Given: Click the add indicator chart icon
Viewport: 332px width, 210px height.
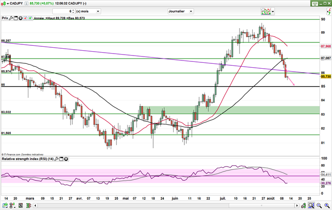Looking at the screenshot, I should pos(266,11).
